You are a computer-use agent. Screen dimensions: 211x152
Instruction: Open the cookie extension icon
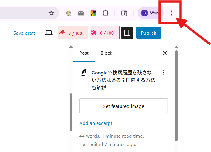pos(69,13)
